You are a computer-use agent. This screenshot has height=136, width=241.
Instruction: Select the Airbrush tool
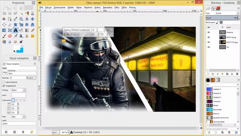coord(15,36)
